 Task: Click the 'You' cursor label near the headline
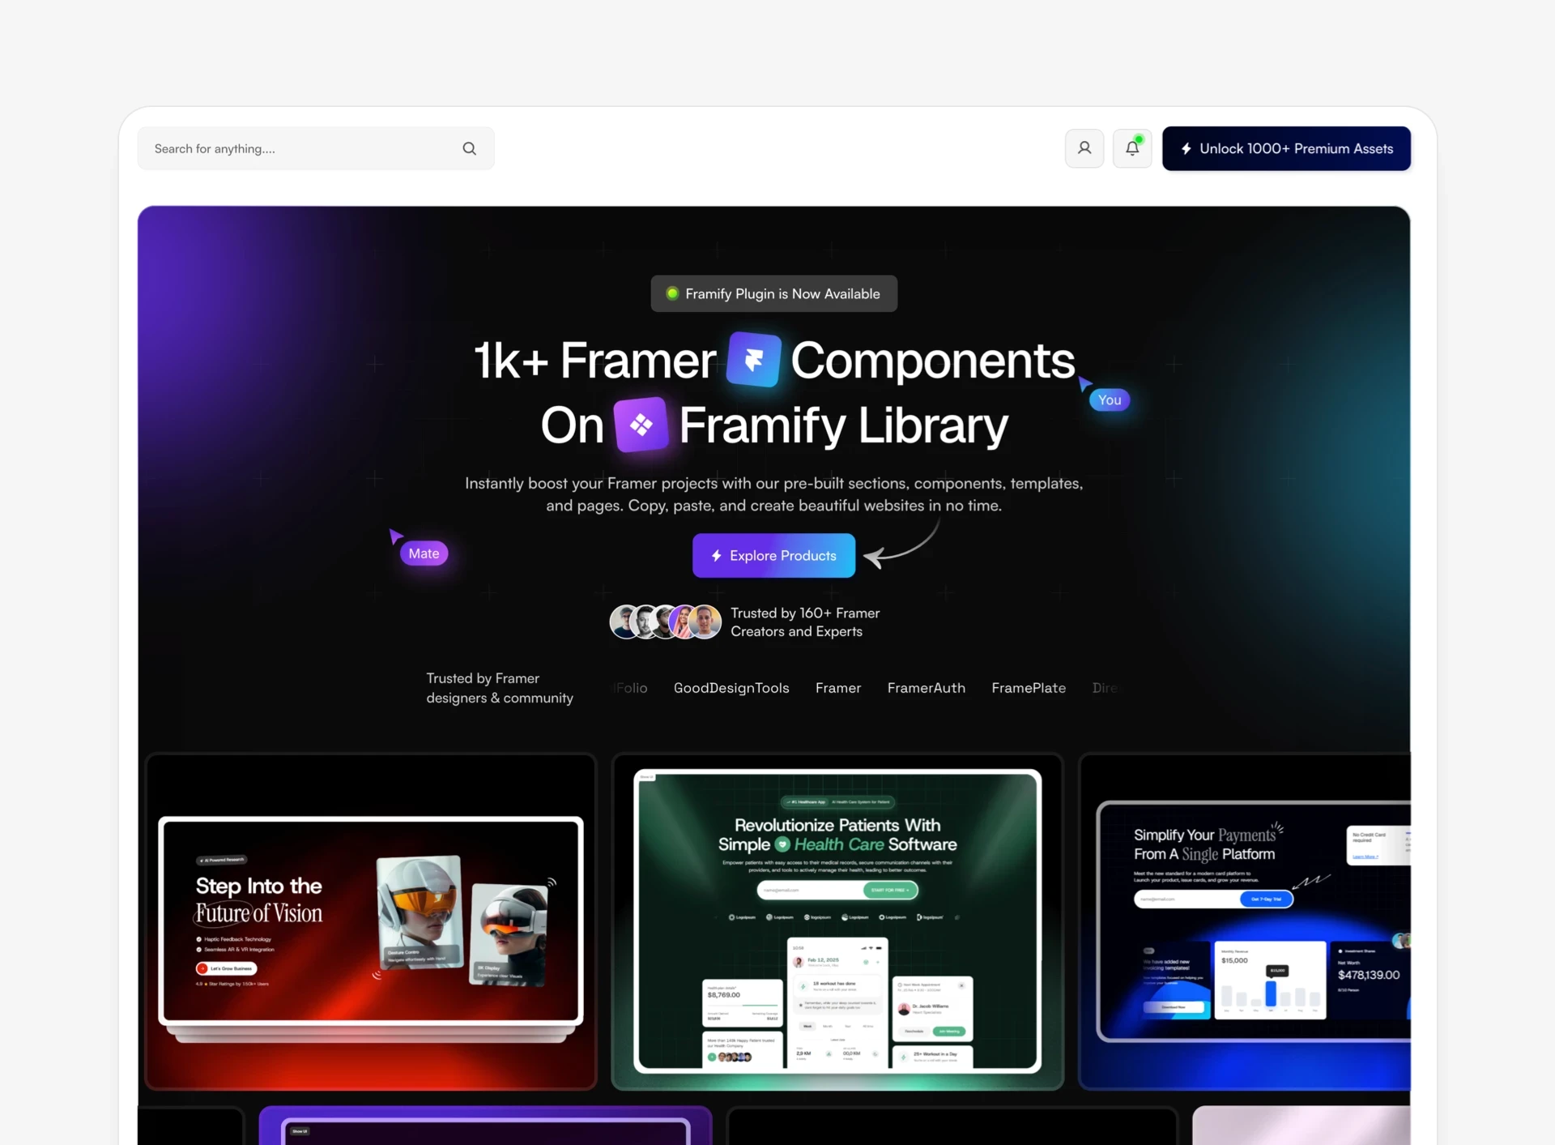pos(1109,399)
